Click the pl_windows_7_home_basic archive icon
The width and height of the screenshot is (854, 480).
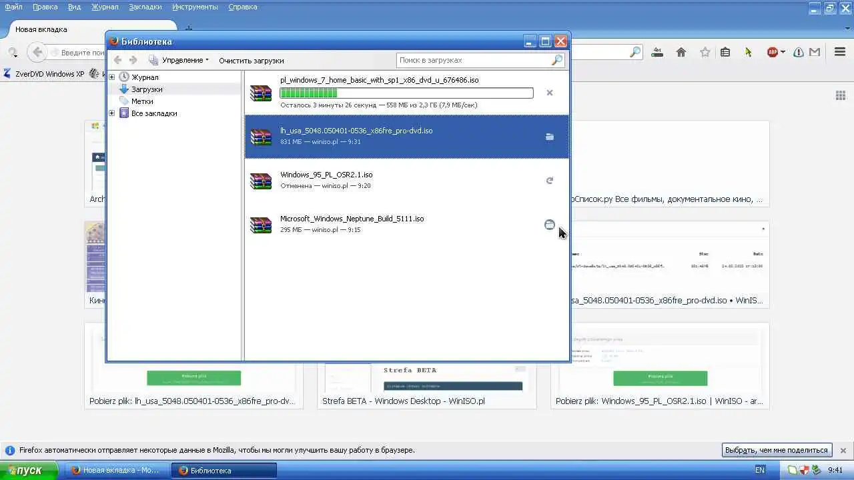click(x=261, y=93)
